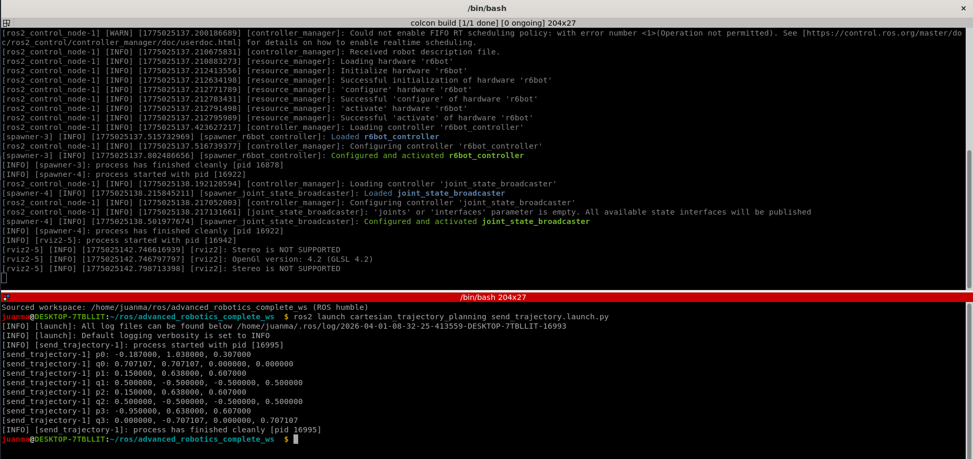Image resolution: width=973 pixels, height=459 pixels.
Task: Click the upper track of the top pane scrollbar
Action: 969,89
